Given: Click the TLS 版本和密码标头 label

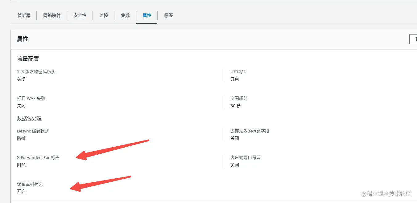Looking at the screenshot, I should pyautogui.click(x=36, y=72).
